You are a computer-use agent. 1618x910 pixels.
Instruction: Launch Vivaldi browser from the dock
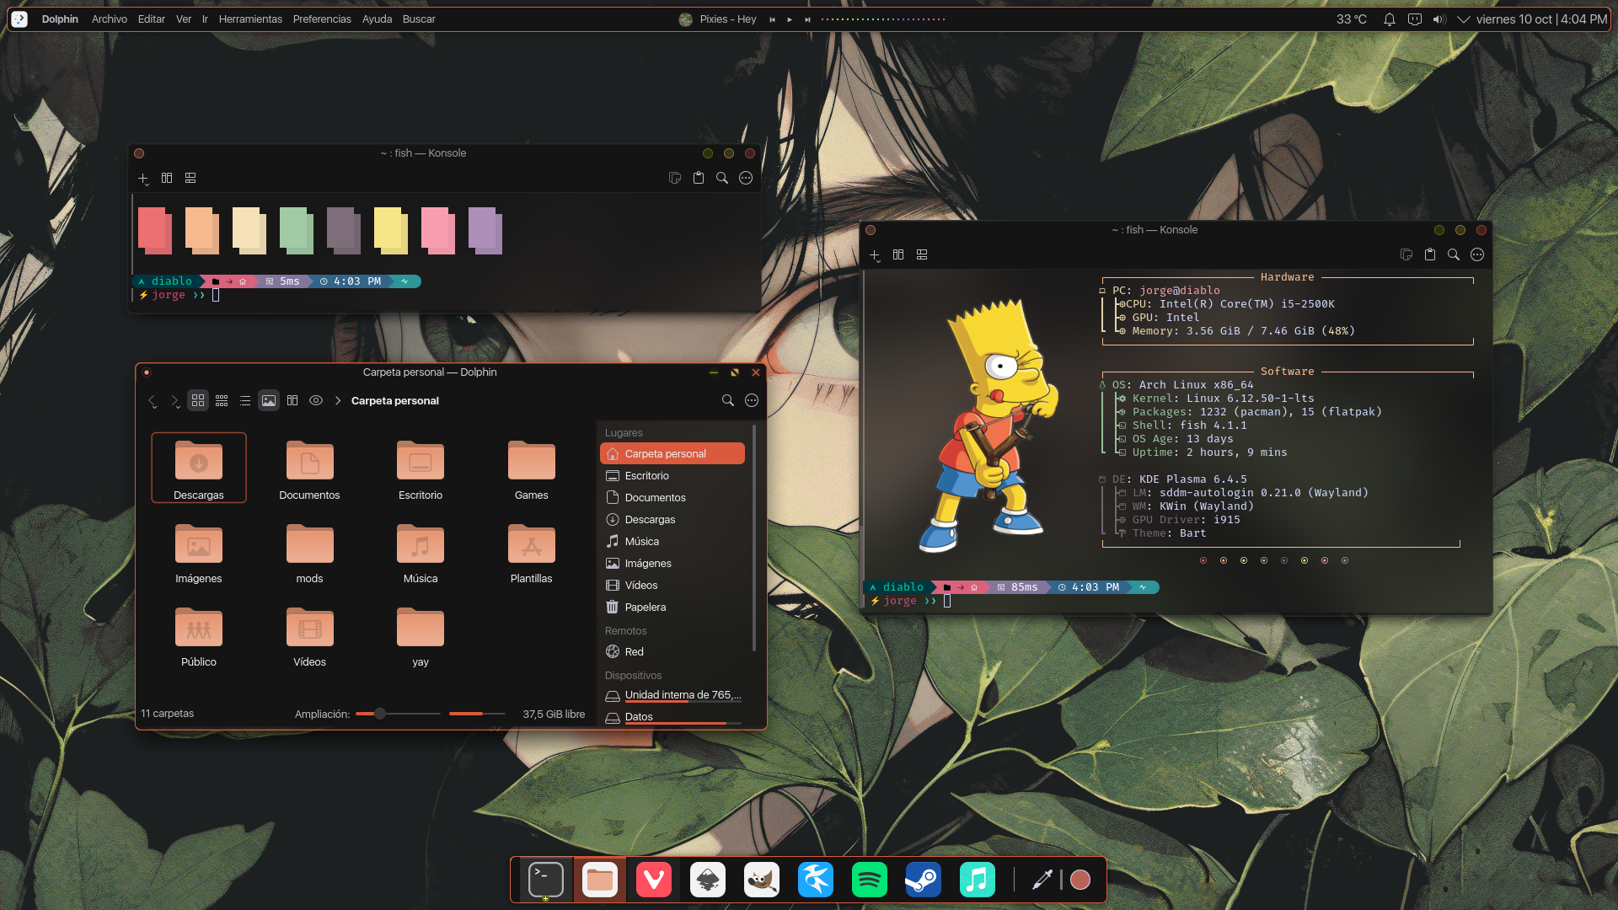[654, 881]
